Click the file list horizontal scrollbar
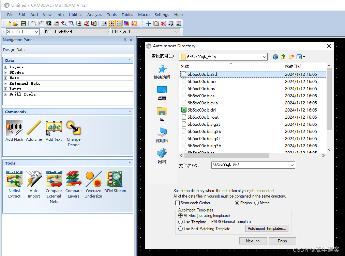This screenshot has height=256, width=345. tap(227, 155)
